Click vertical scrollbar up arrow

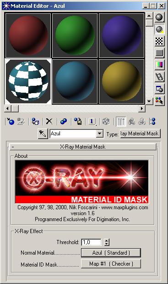pyautogui.click(x=149, y=16)
